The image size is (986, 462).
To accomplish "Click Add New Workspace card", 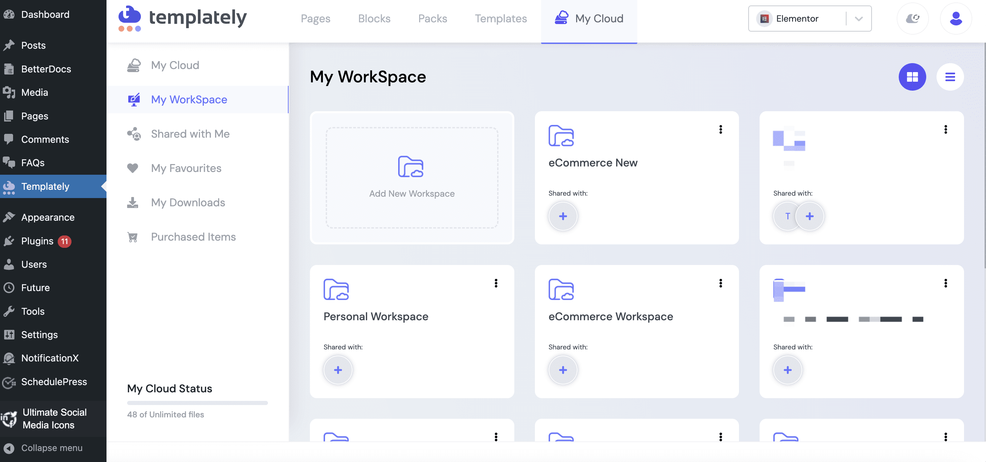I will click(x=412, y=178).
